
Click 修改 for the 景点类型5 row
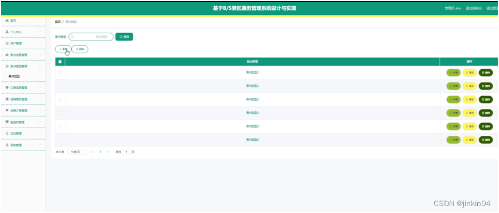pyautogui.click(x=469, y=127)
